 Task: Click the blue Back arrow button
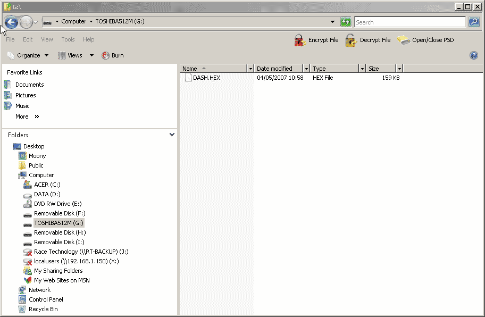click(x=11, y=22)
